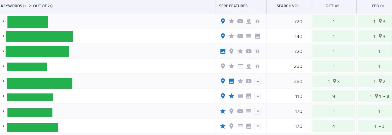Click the OCT-05 rank cell showing 9
392x135 pixels.
(334, 96)
